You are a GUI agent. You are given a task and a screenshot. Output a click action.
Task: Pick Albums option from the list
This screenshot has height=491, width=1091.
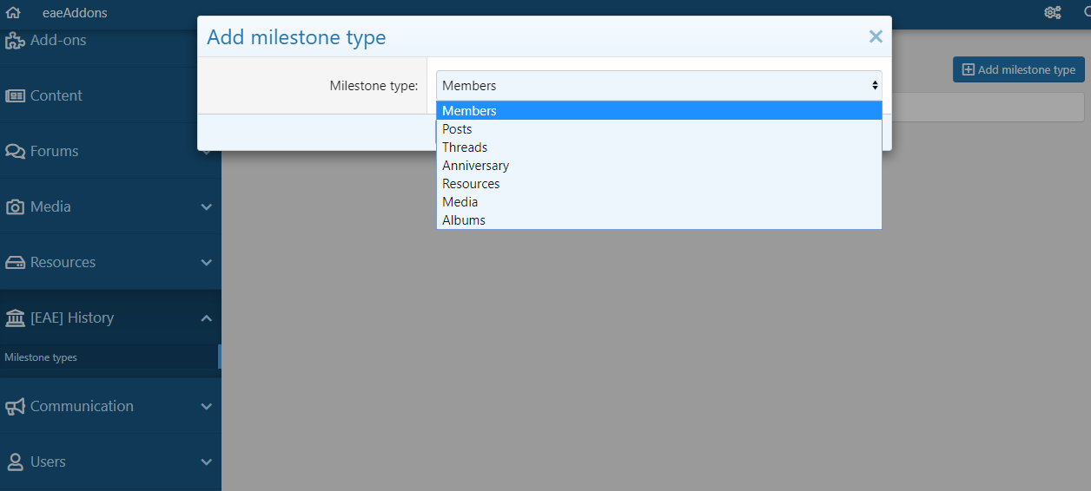464,220
